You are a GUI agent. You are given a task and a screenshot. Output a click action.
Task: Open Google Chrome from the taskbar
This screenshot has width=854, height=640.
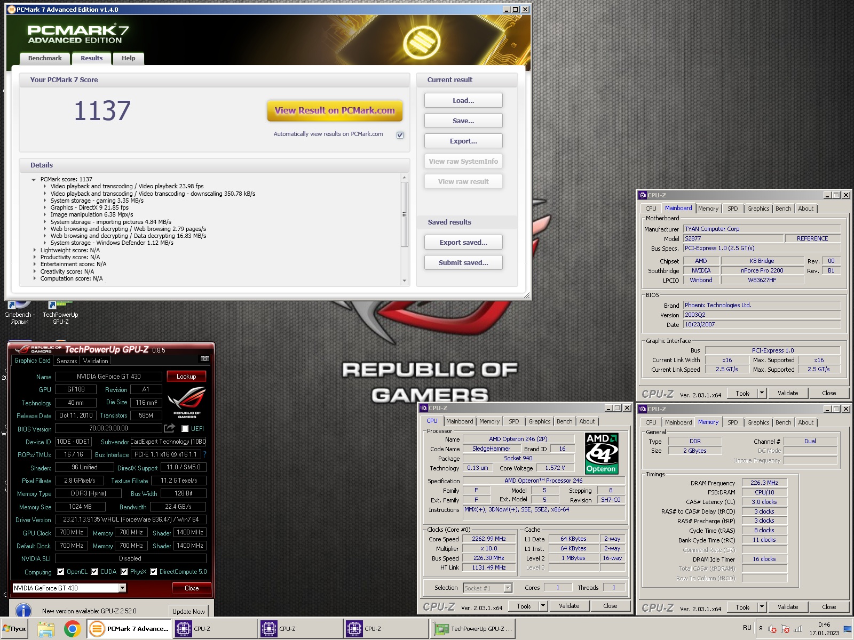(73, 629)
